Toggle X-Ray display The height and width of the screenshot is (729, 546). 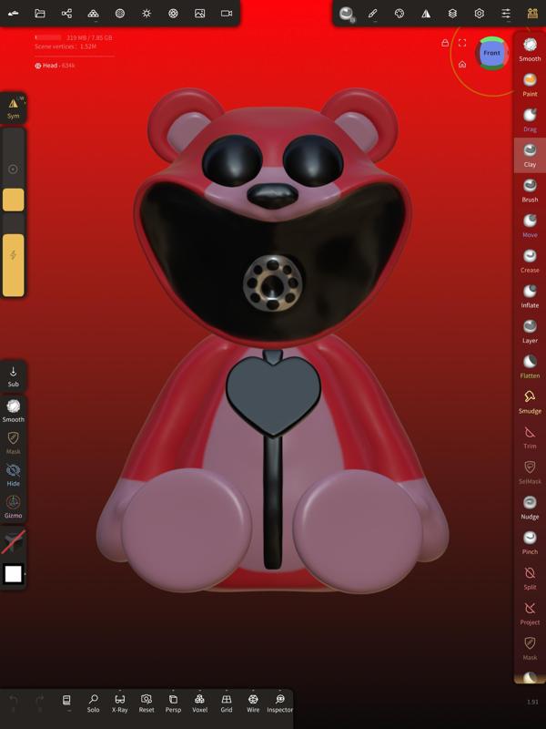(120, 703)
